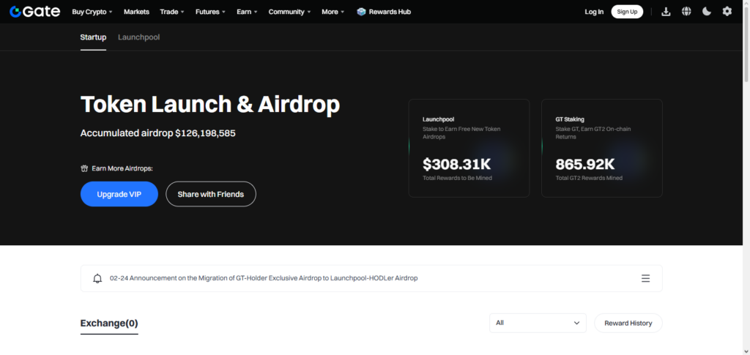This screenshot has height=355, width=750.
Task: Select the Exchange(0) tab
Action: pyautogui.click(x=109, y=324)
